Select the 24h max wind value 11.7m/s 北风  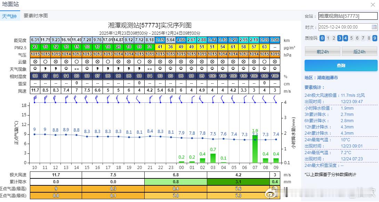point(353,95)
